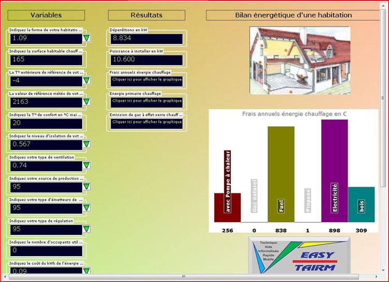The height and width of the screenshot is (282, 389).
Task: Show the Energie primaire chauffage graph
Action: point(147,101)
